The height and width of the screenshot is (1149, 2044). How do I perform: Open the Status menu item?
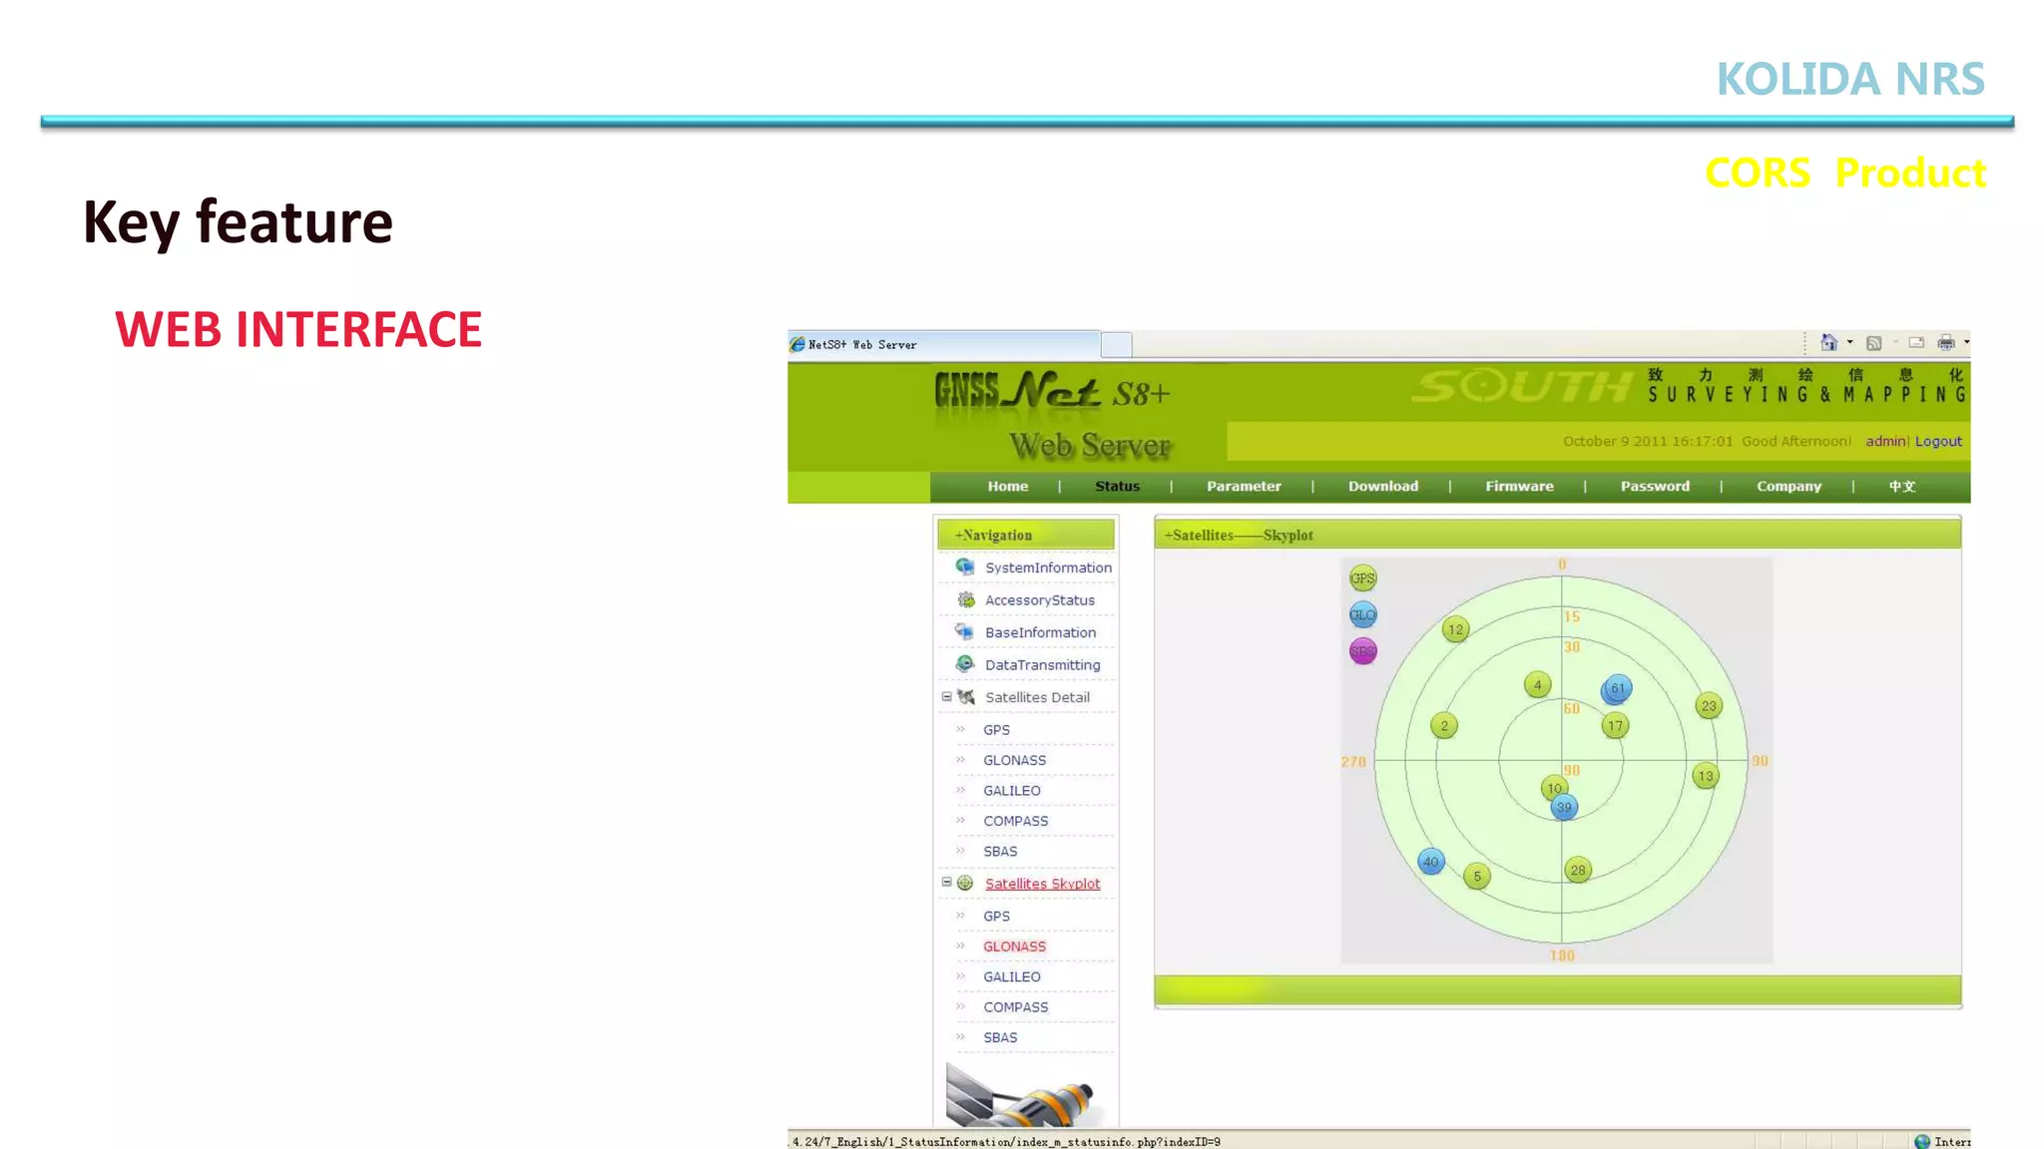pyautogui.click(x=1117, y=486)
